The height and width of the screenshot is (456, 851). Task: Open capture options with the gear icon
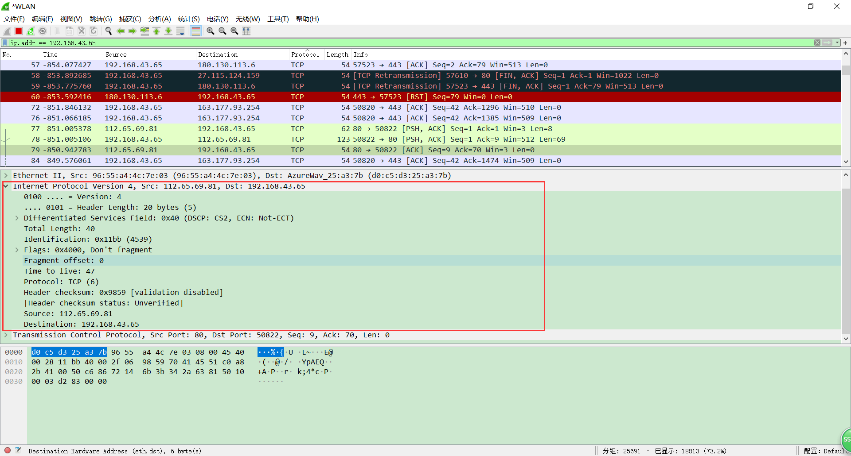point(43,31)
